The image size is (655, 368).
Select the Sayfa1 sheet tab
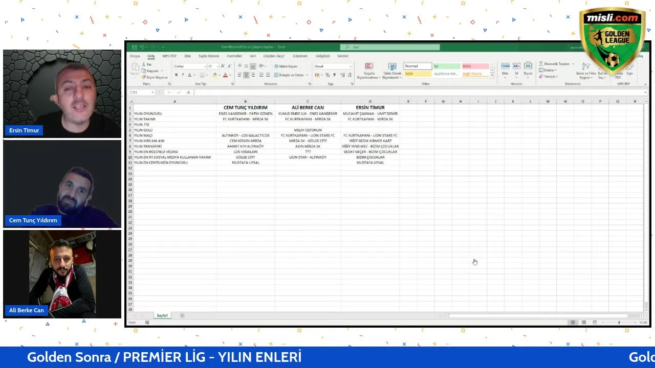(162, 315)
